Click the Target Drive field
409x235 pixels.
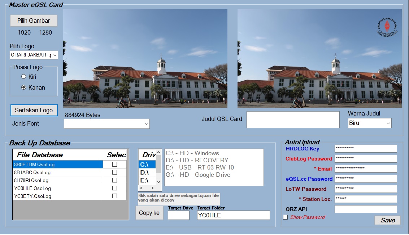[179, 215]
